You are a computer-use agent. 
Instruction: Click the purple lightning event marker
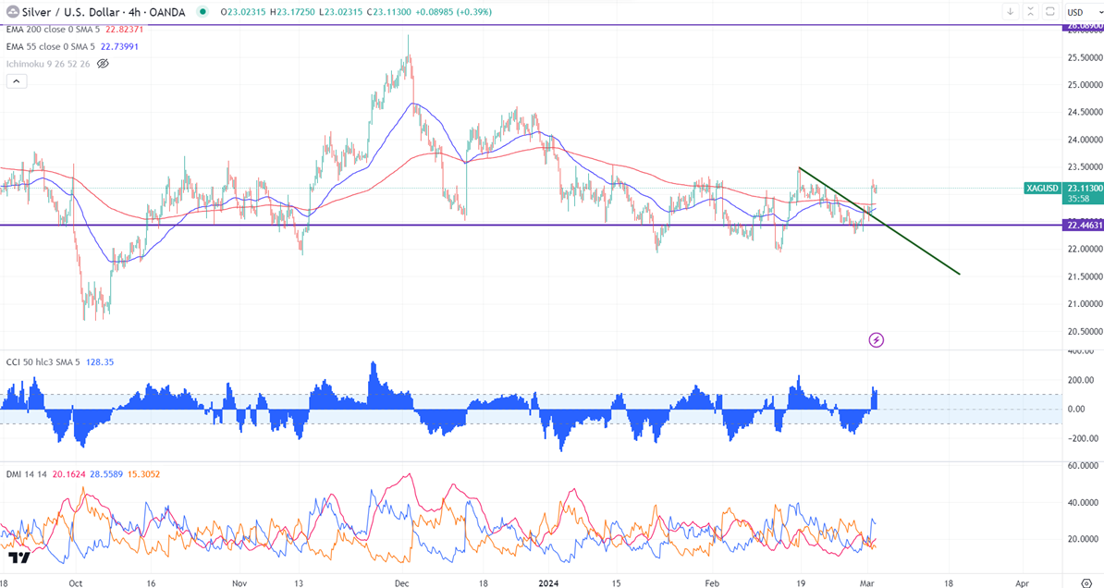point(877,340)
